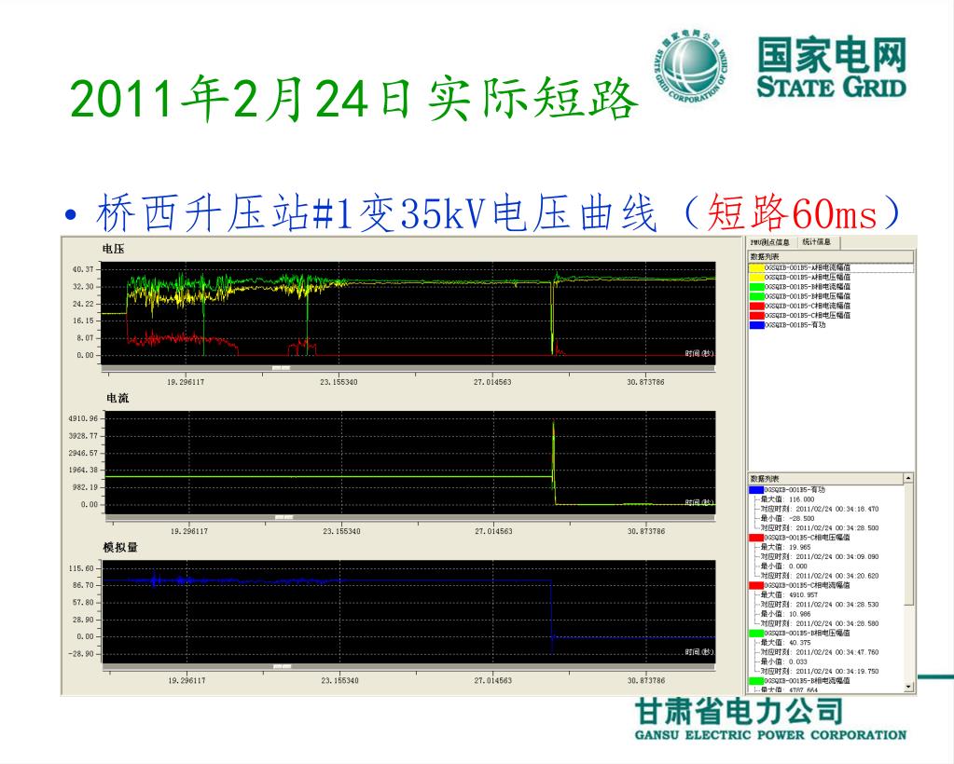The image size is (954, 764).
Task: Click the 最小值: -28.500 entry
Action: (787, 518)
